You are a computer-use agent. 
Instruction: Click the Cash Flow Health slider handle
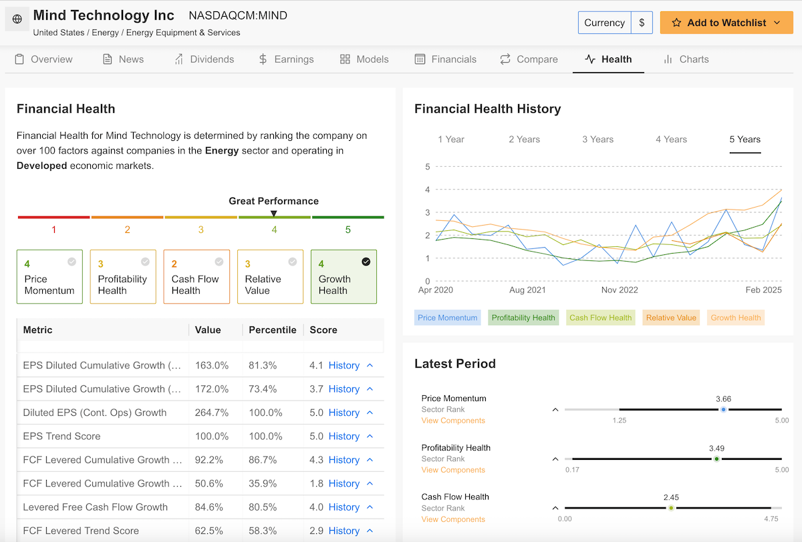[x=671, y=508]
